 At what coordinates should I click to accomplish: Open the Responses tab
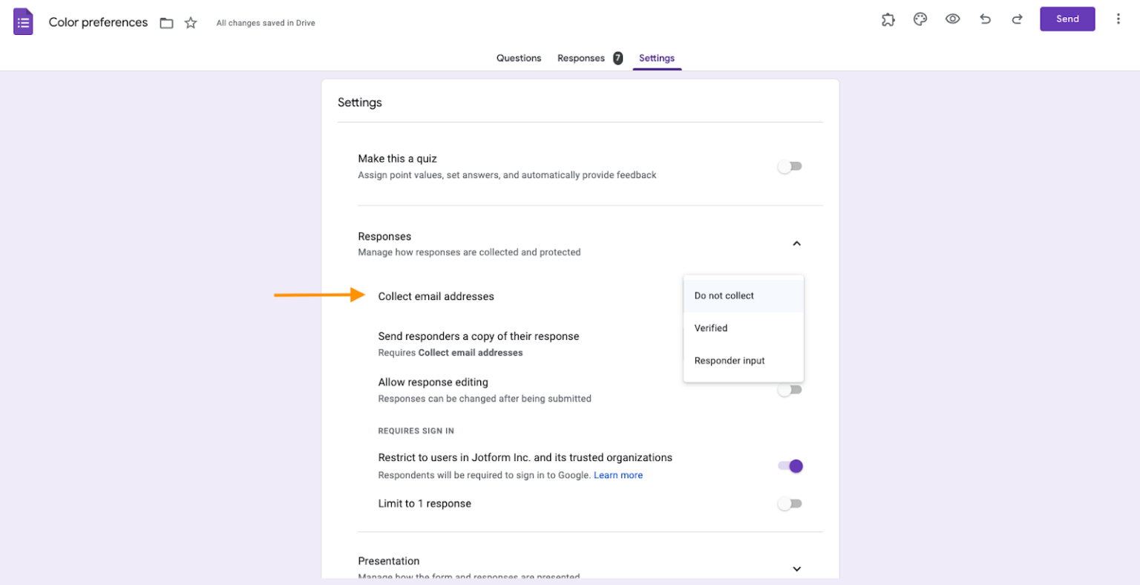point(581,58)
